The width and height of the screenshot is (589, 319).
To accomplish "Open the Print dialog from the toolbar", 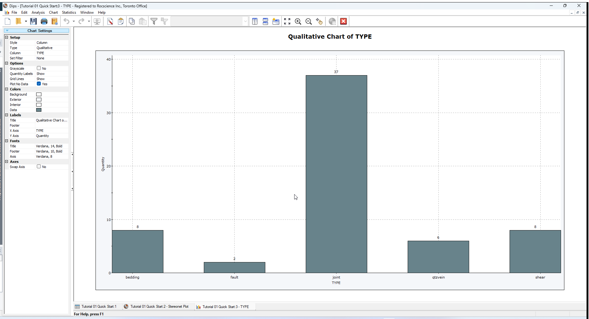I will tap(44, 21).
